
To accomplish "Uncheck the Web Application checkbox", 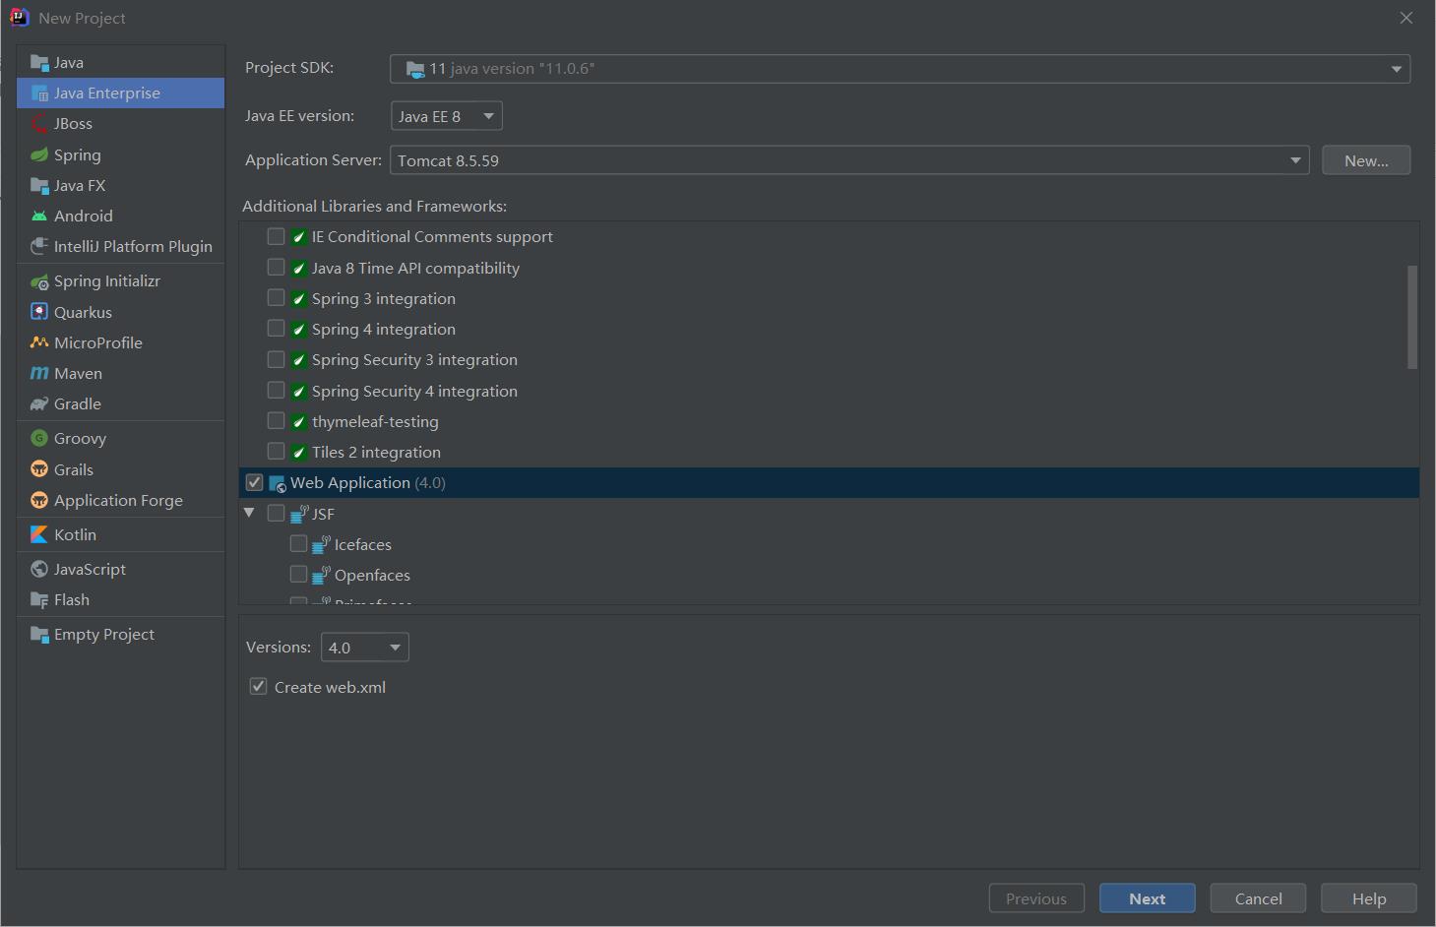I will click(x=254, y=482).
